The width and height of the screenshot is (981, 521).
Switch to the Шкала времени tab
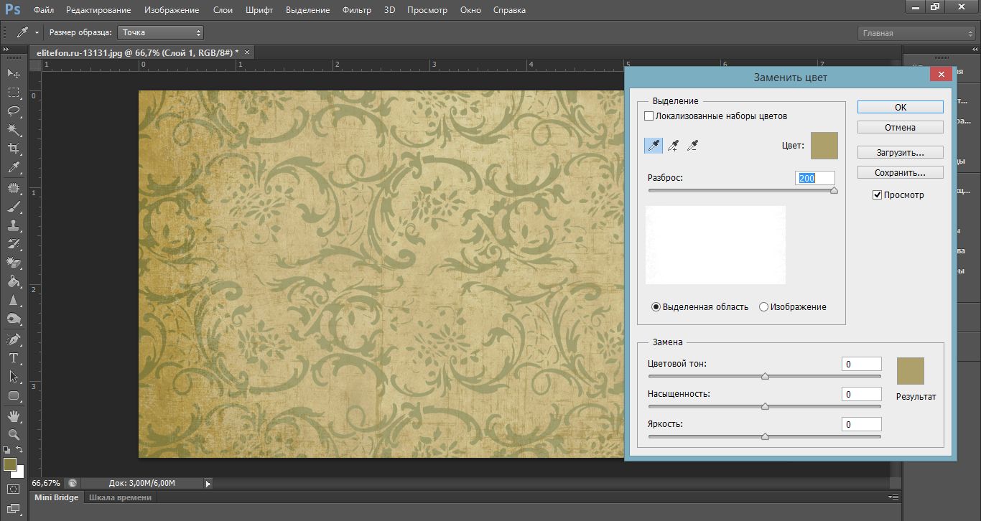coord(120,497)
